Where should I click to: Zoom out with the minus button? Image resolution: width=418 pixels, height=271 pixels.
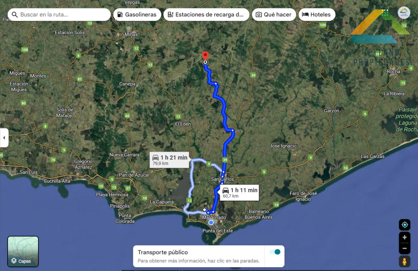coord(404,248)
